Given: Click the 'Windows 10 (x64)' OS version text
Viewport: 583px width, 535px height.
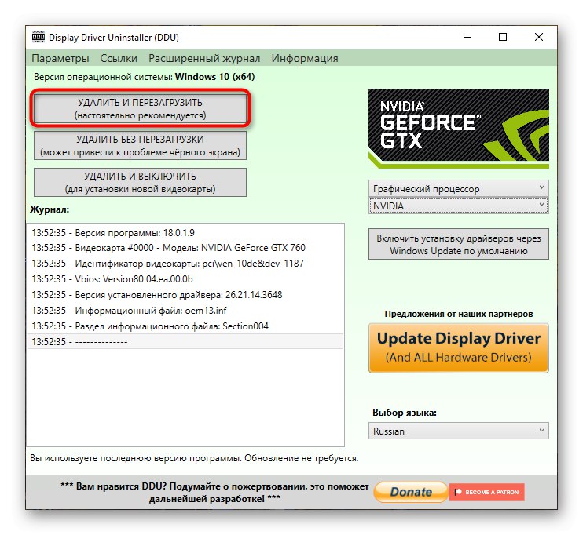Looking at the screenshot, I should coord(215,77).
